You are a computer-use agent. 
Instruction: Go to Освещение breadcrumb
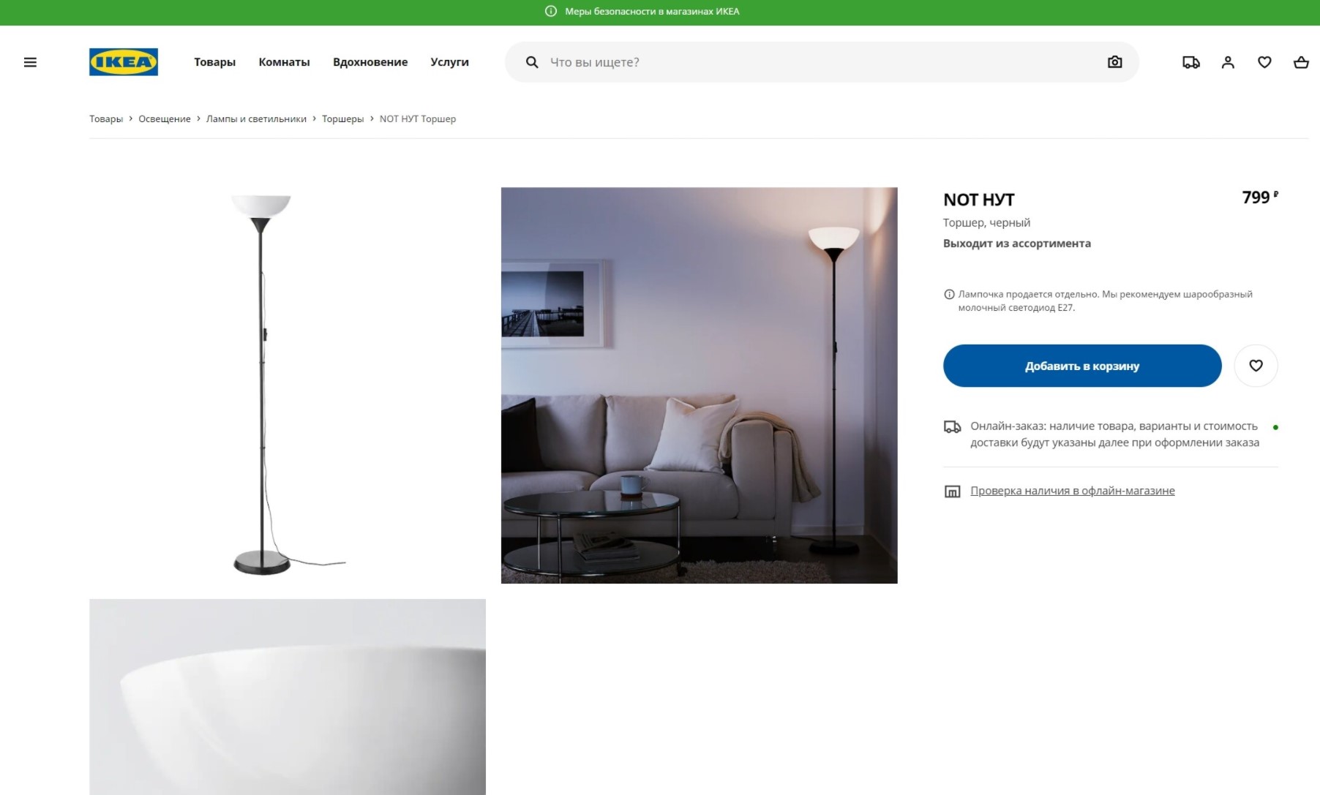pos(165,119)
